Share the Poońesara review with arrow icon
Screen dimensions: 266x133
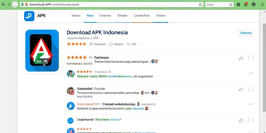[241, 58]
